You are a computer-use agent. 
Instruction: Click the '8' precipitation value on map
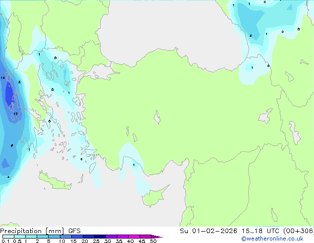12,146
